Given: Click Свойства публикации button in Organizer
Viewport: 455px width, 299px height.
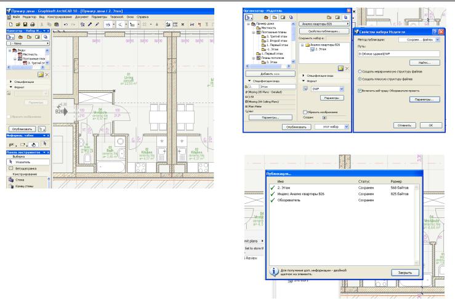Looking at the screenshot, I should 324,31.
